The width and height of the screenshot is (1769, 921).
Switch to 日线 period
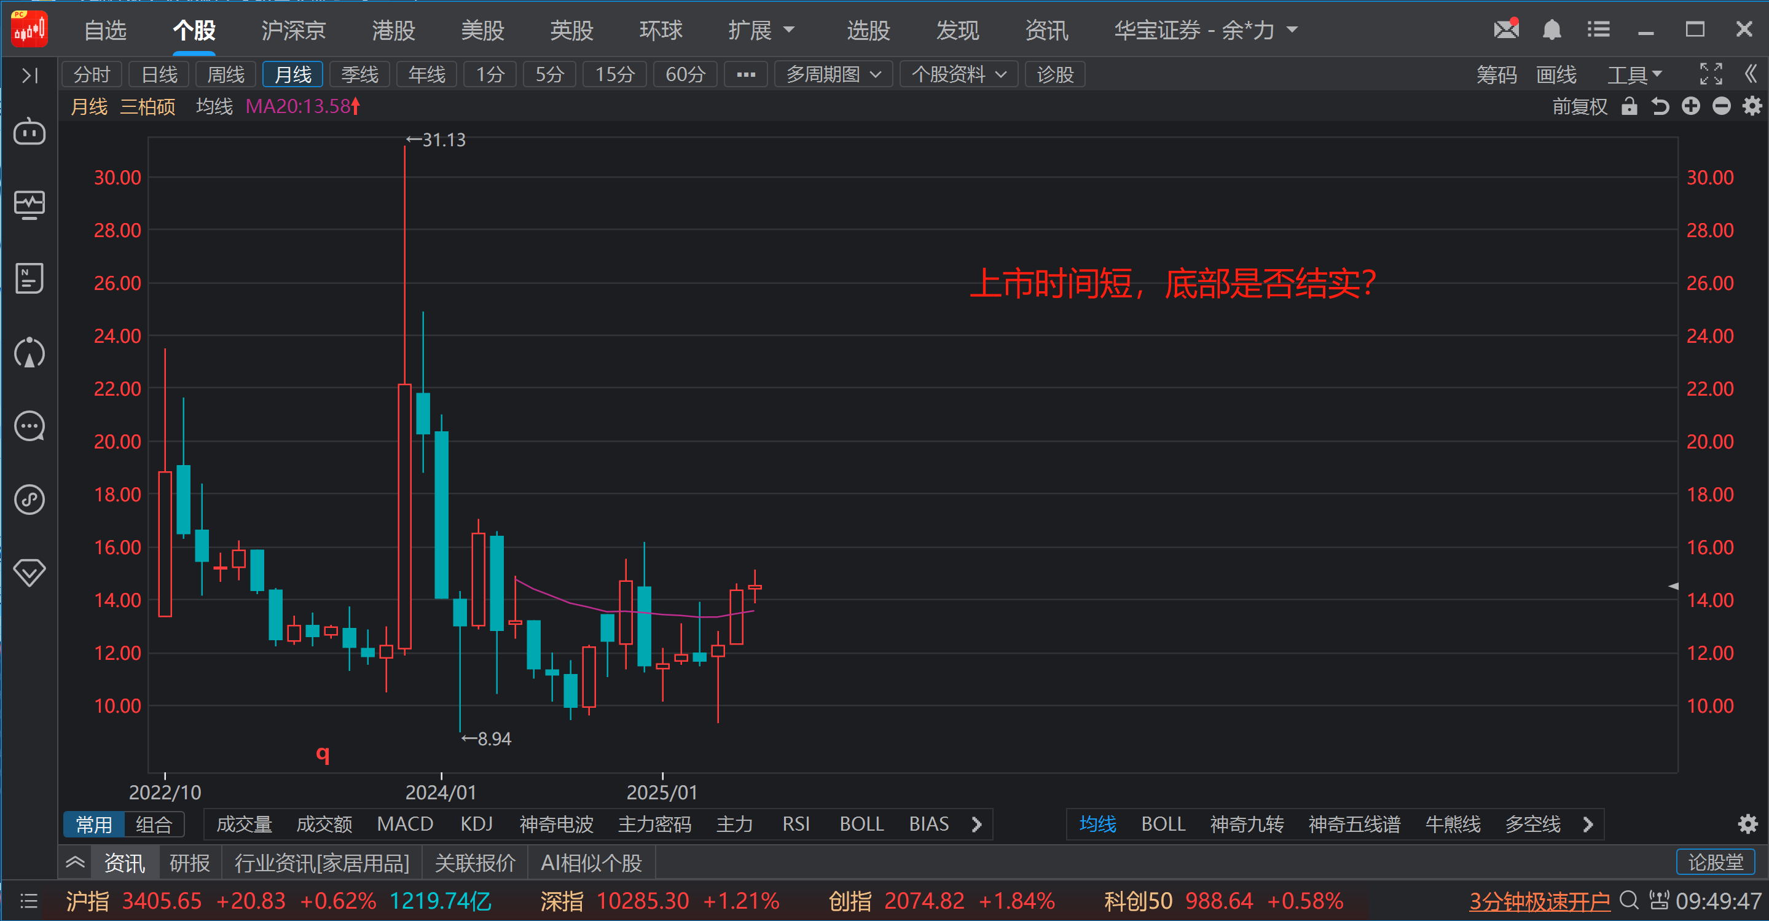click(159, 74)
